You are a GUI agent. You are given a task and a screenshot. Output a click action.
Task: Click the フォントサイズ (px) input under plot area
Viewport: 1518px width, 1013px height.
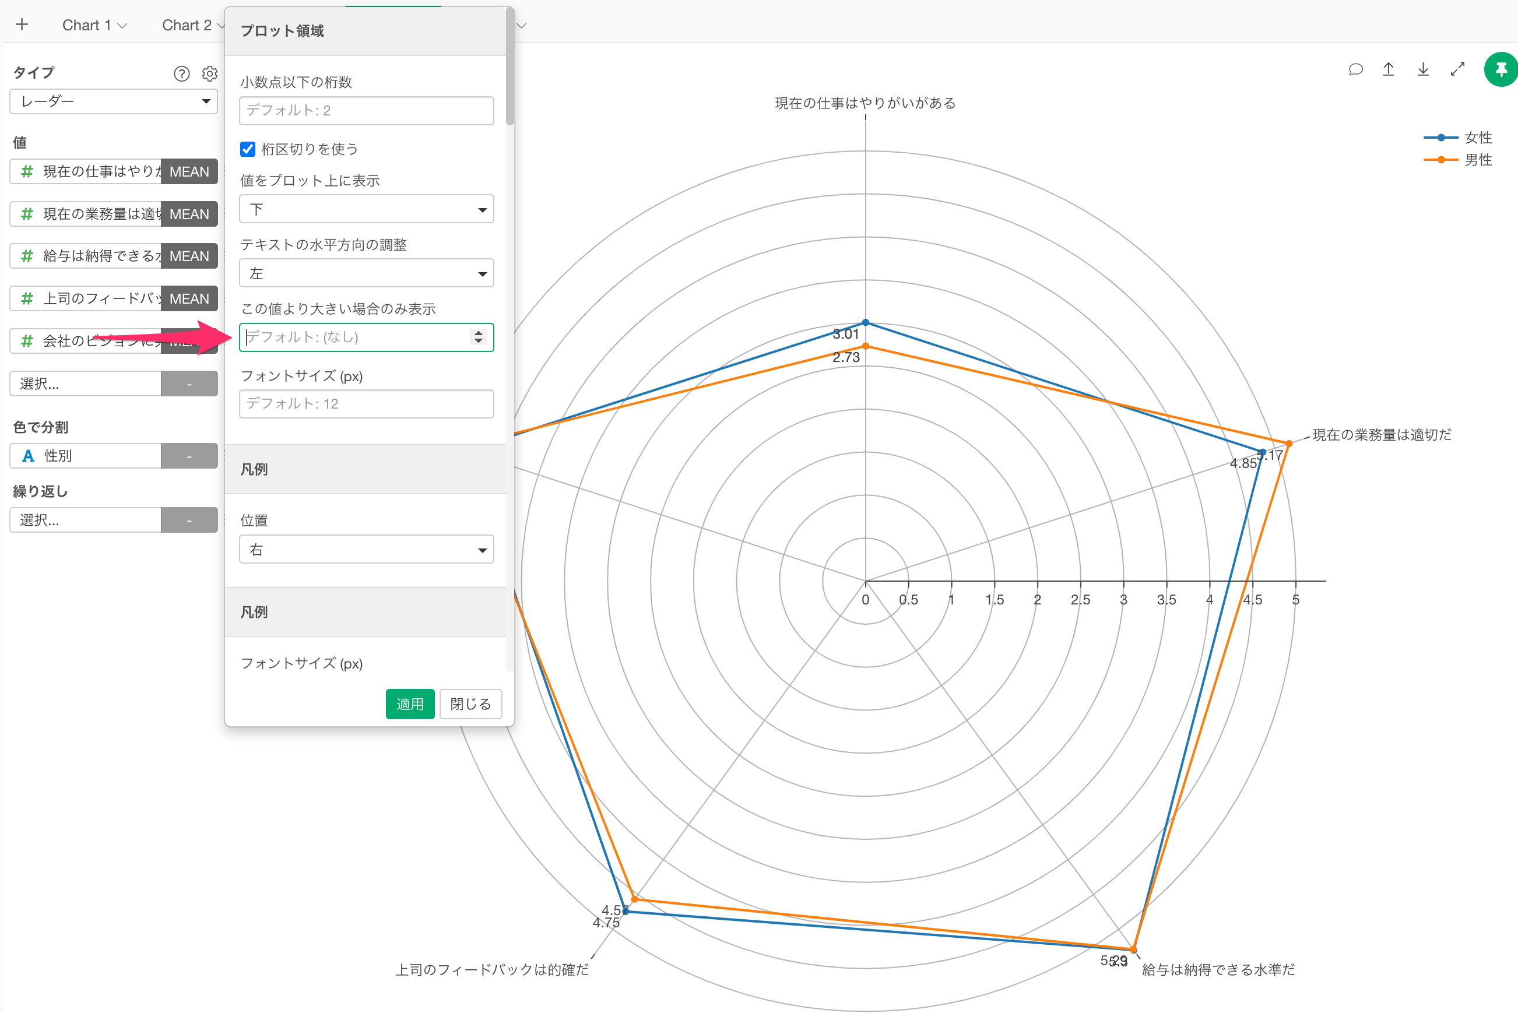coord(366,404)
